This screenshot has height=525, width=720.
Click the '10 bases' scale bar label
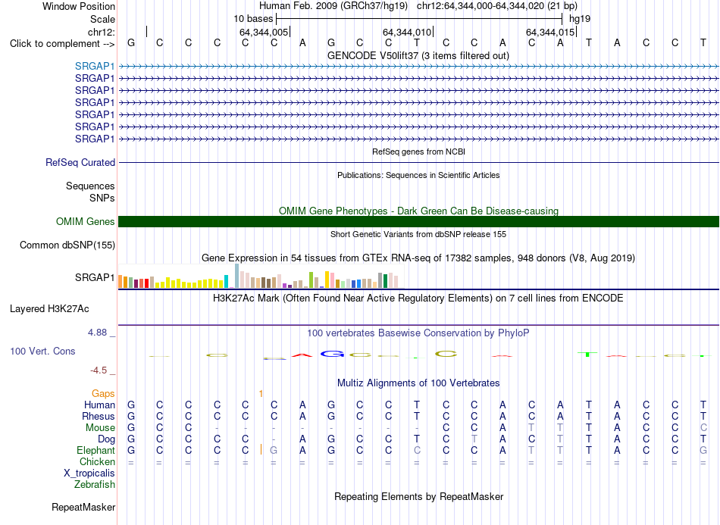point(253,19)
